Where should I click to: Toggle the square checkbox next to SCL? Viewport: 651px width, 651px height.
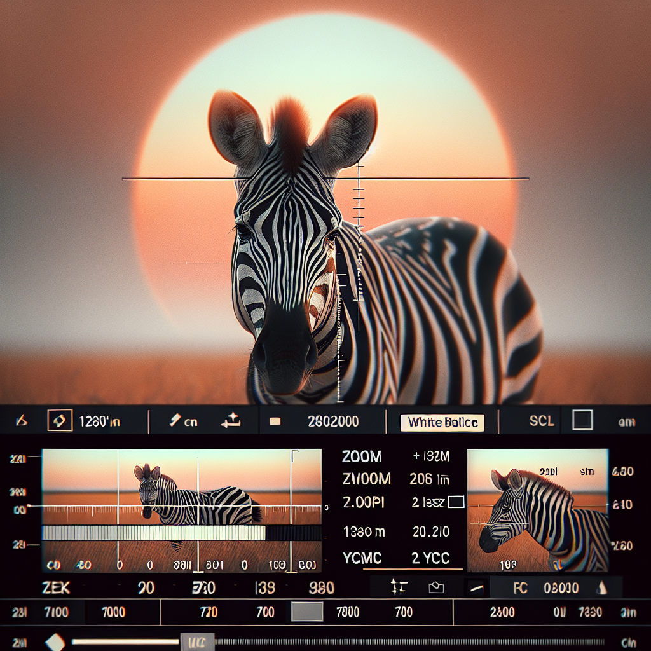[x=582, y=420]
